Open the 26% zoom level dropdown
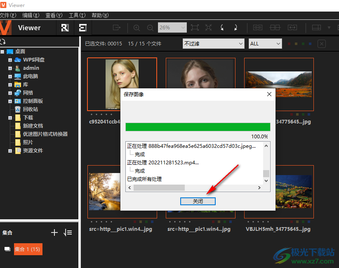 click(172, 28)
